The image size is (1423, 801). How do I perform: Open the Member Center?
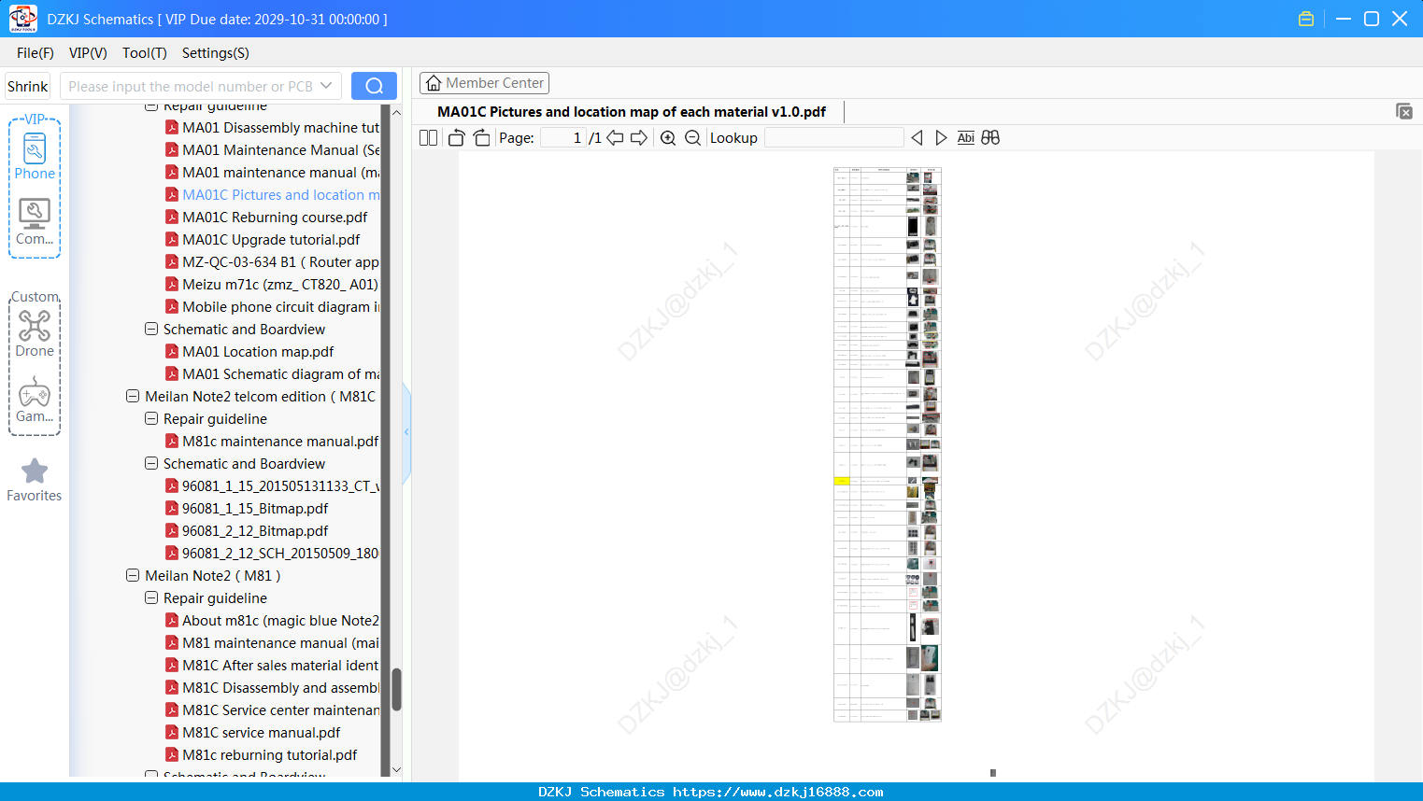click(484, 83)
